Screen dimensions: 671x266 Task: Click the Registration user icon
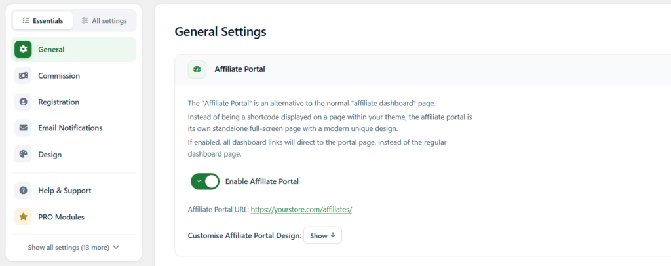click(23, 102)
